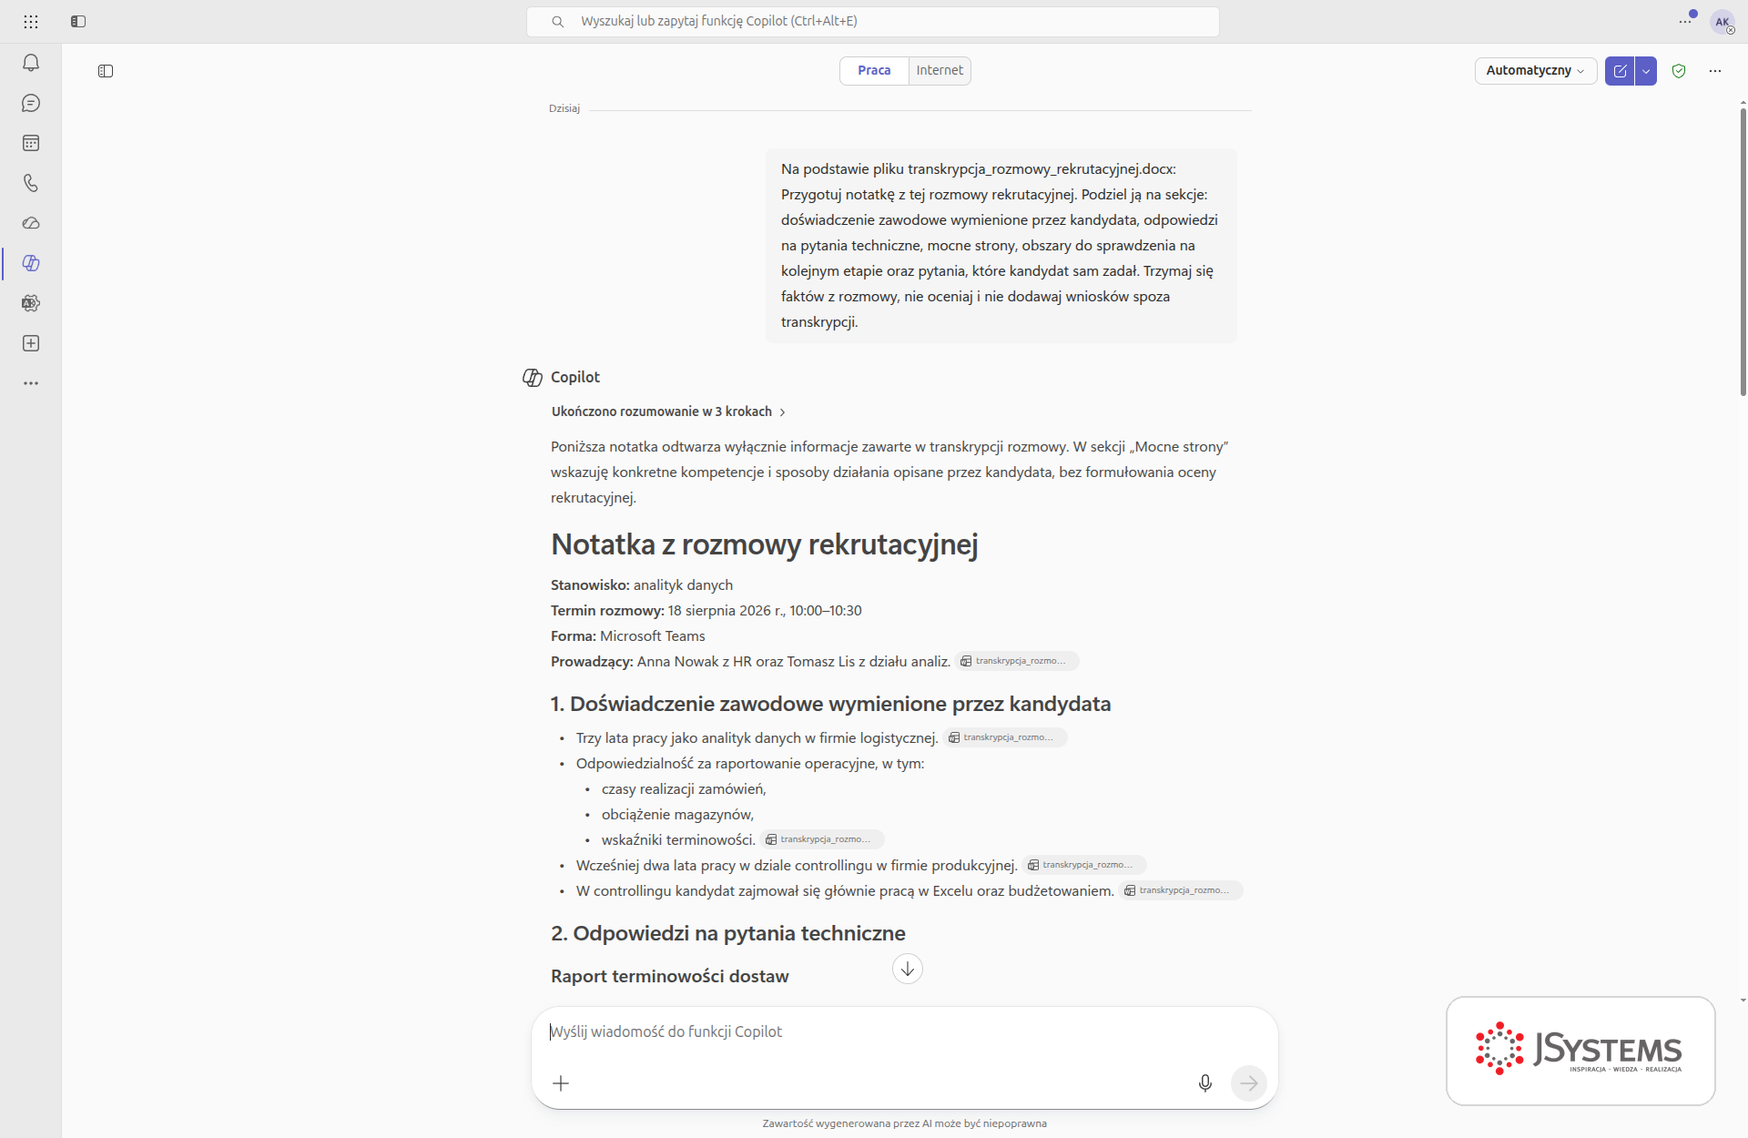Click the scrollbar down arrow
Image resolution: width=1748 pixels, height=1138 pixels.
click(x=1743, y=1001)
